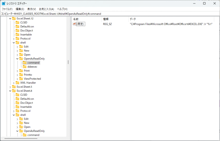Expand the New key under Excel.Sheet.12 shell
The height and width of the screenshot is (141, 220).
click(x=17, y=51)
